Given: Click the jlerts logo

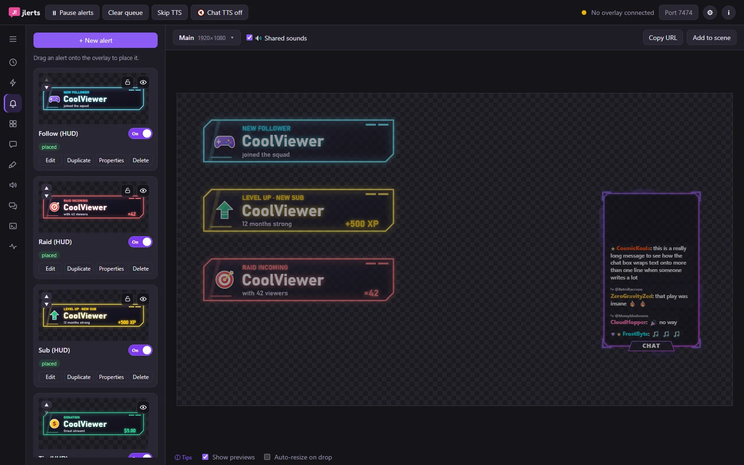Looking at the screenshot, I should click(x=25, y=13).
